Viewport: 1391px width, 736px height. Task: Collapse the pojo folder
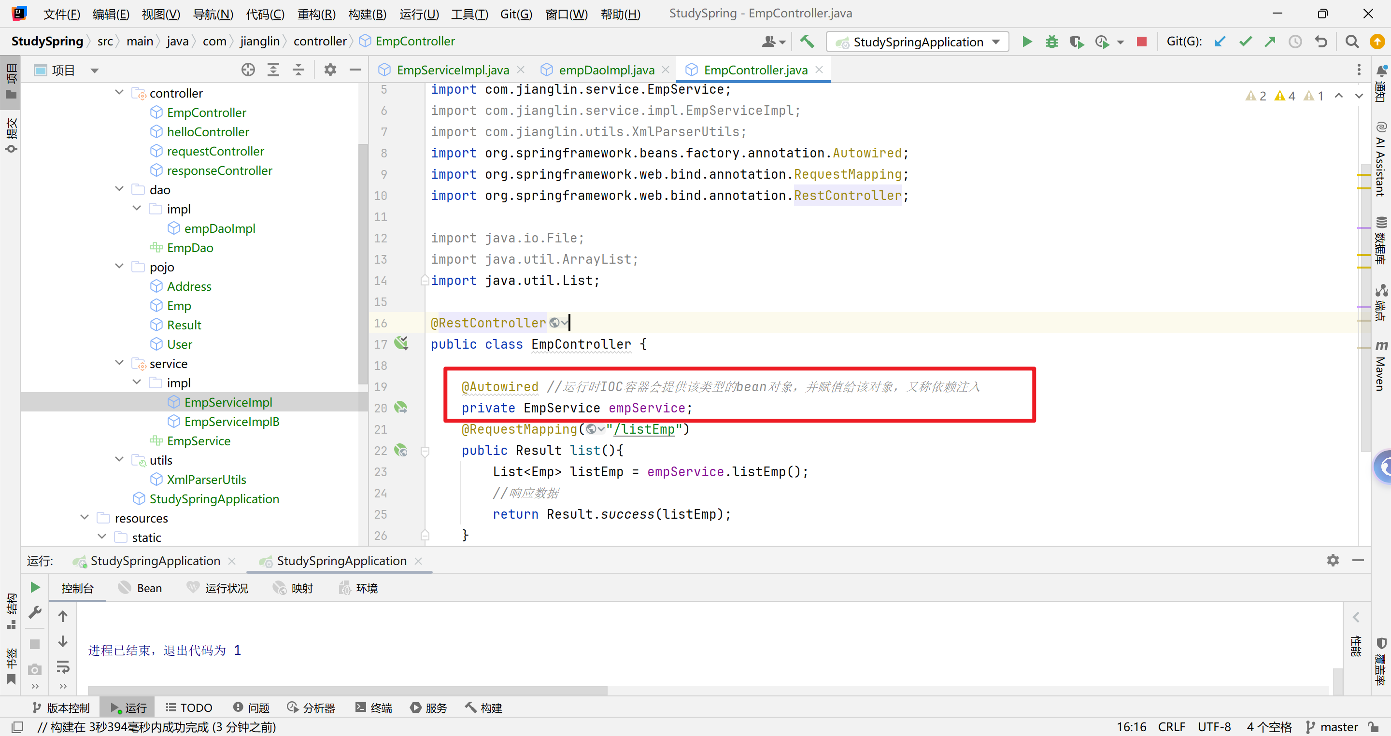(119, 267)
